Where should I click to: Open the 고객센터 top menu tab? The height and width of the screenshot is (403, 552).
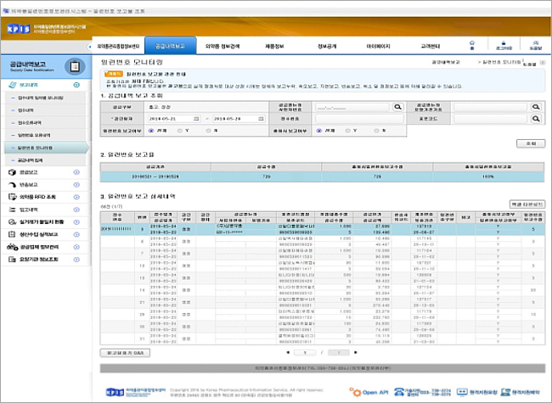[x=431, y=46]
